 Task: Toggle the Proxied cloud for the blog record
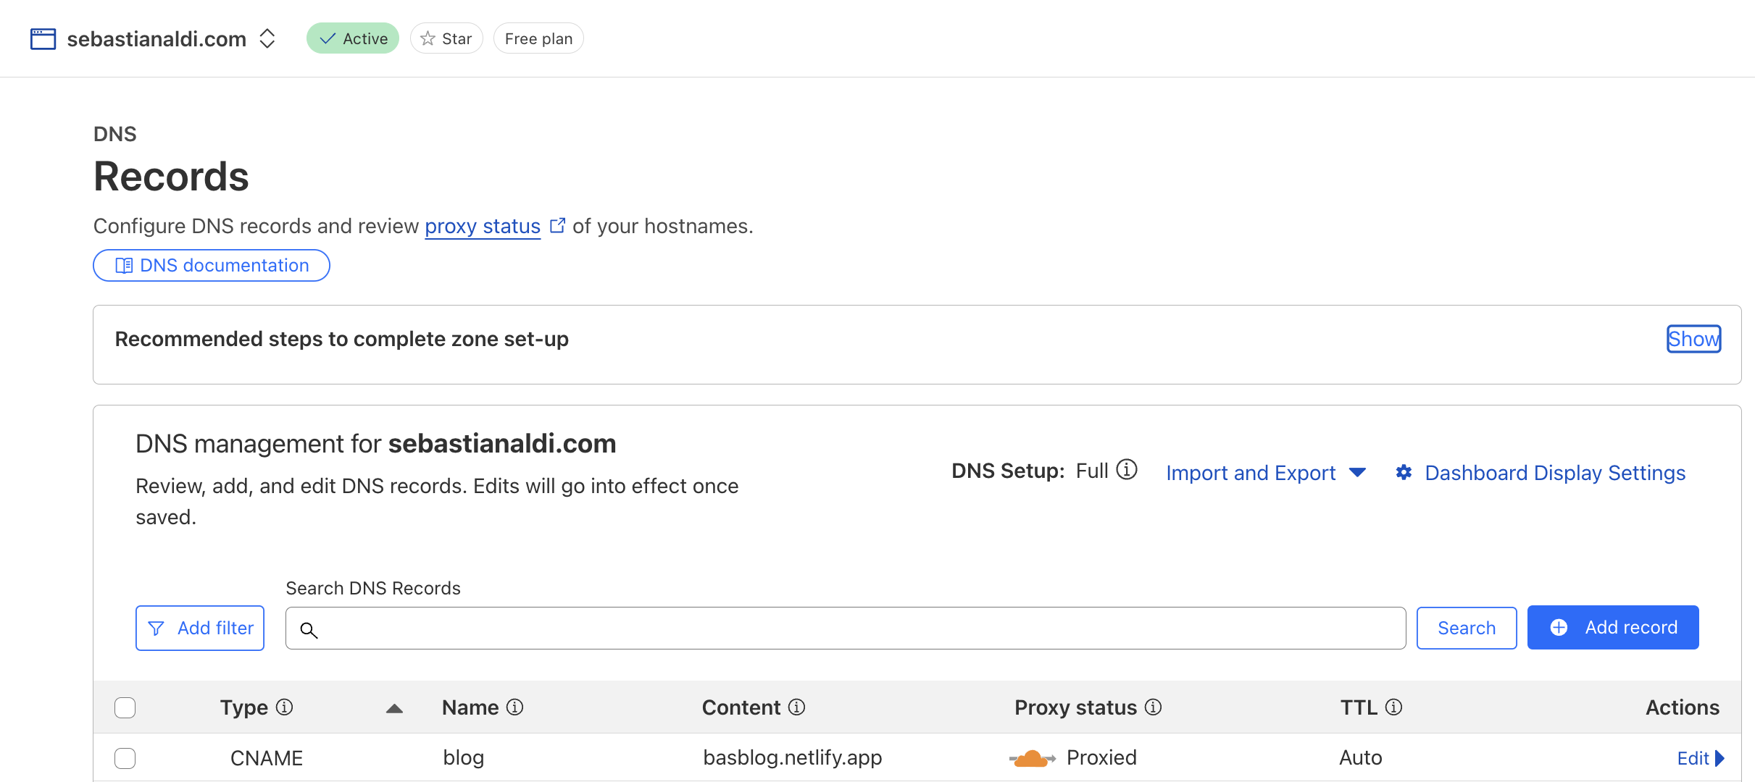point(1033,758)
